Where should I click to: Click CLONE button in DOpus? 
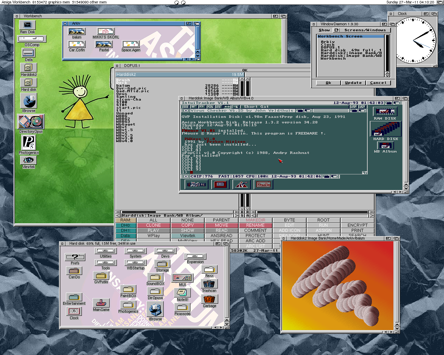(x=153, y=225)
